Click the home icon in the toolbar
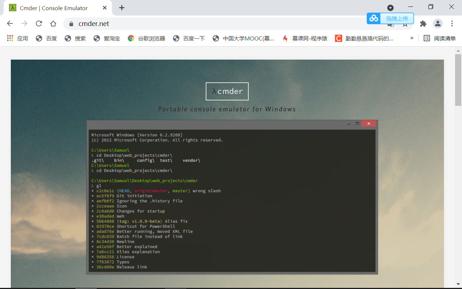The width and height of the screenshot is (462, 289). pos(53,23)
